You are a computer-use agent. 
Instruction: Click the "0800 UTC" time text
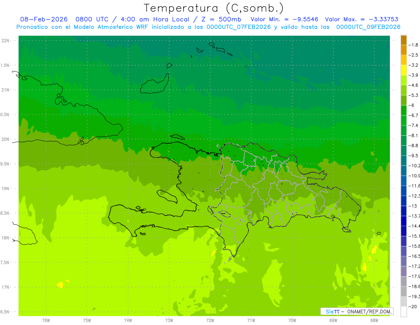92,19
